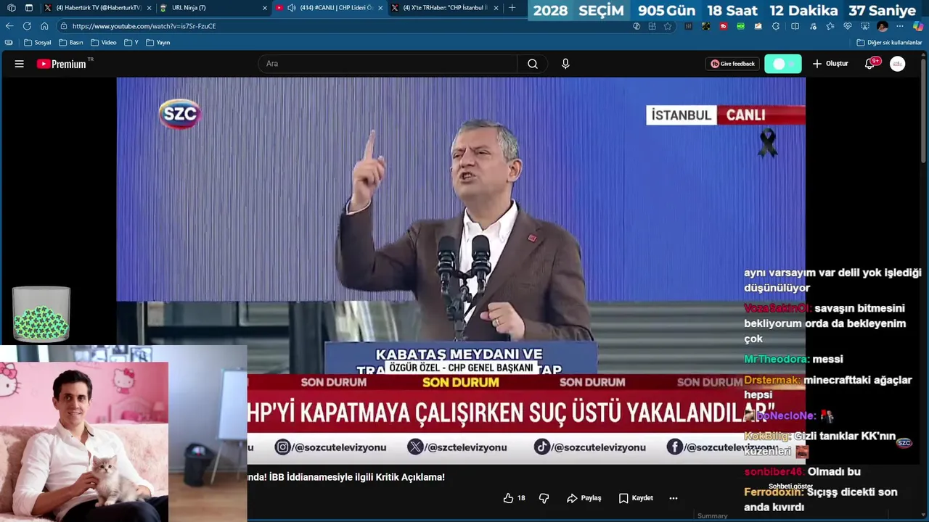Reload the current page
Screen dimensions: 929x522
point(27,26)
